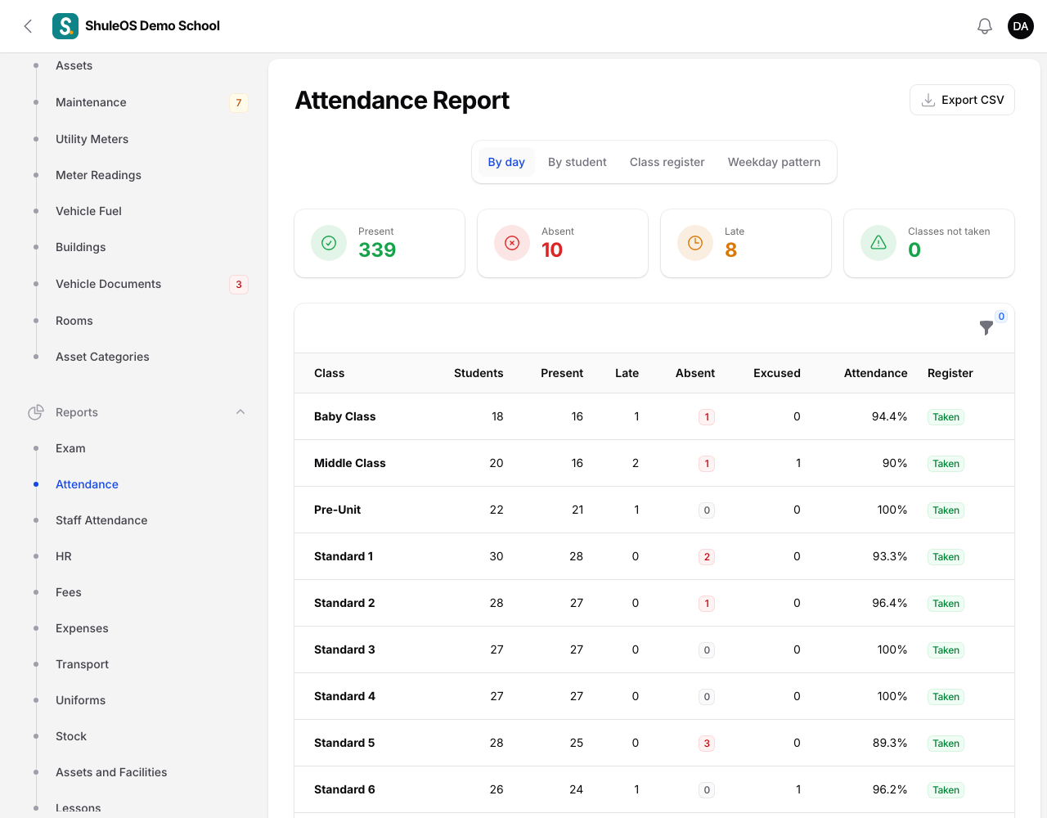
Task: Click the Standard 3 row name
Action: [344, 649]
